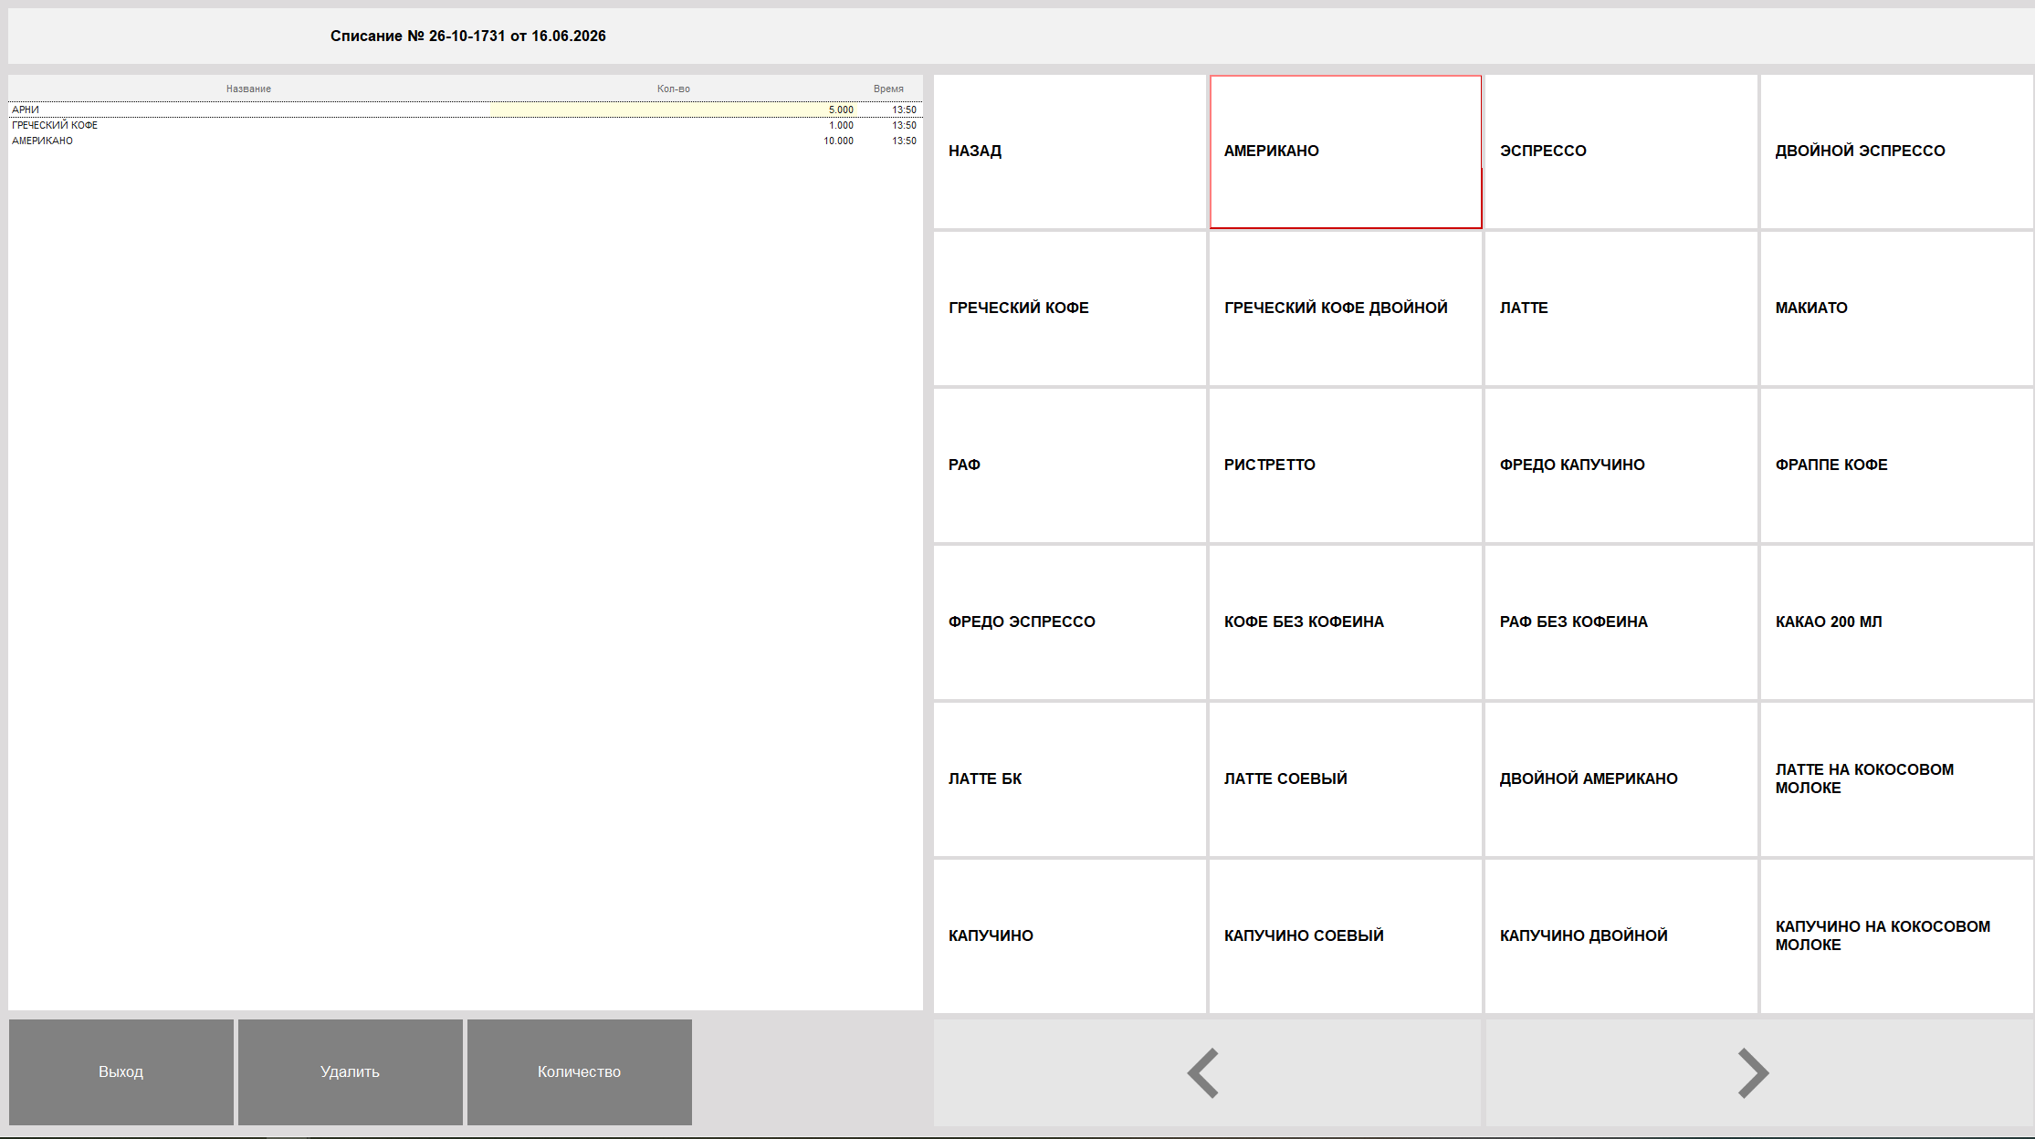Click the Кол-во column header
This screenshot has height=1139, width=2035.
pos(674,89)
